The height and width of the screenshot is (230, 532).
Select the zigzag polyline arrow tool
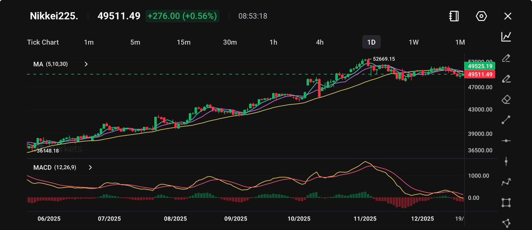point(506,182)
